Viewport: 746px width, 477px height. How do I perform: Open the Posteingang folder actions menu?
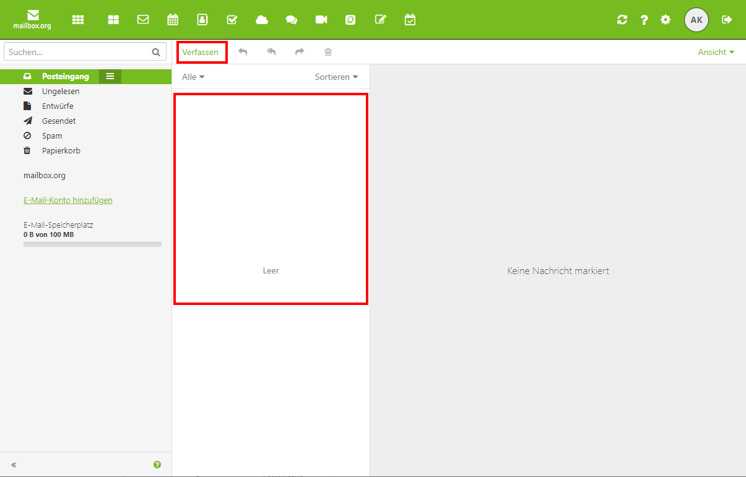[110, 77]
